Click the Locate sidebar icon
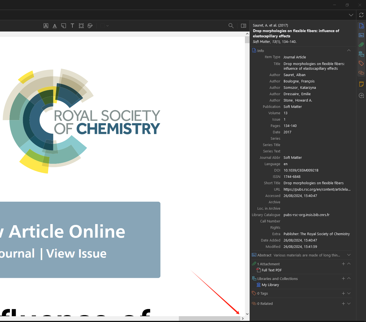The height and width of the screenshot is (322, 366). tap(361, 95)
